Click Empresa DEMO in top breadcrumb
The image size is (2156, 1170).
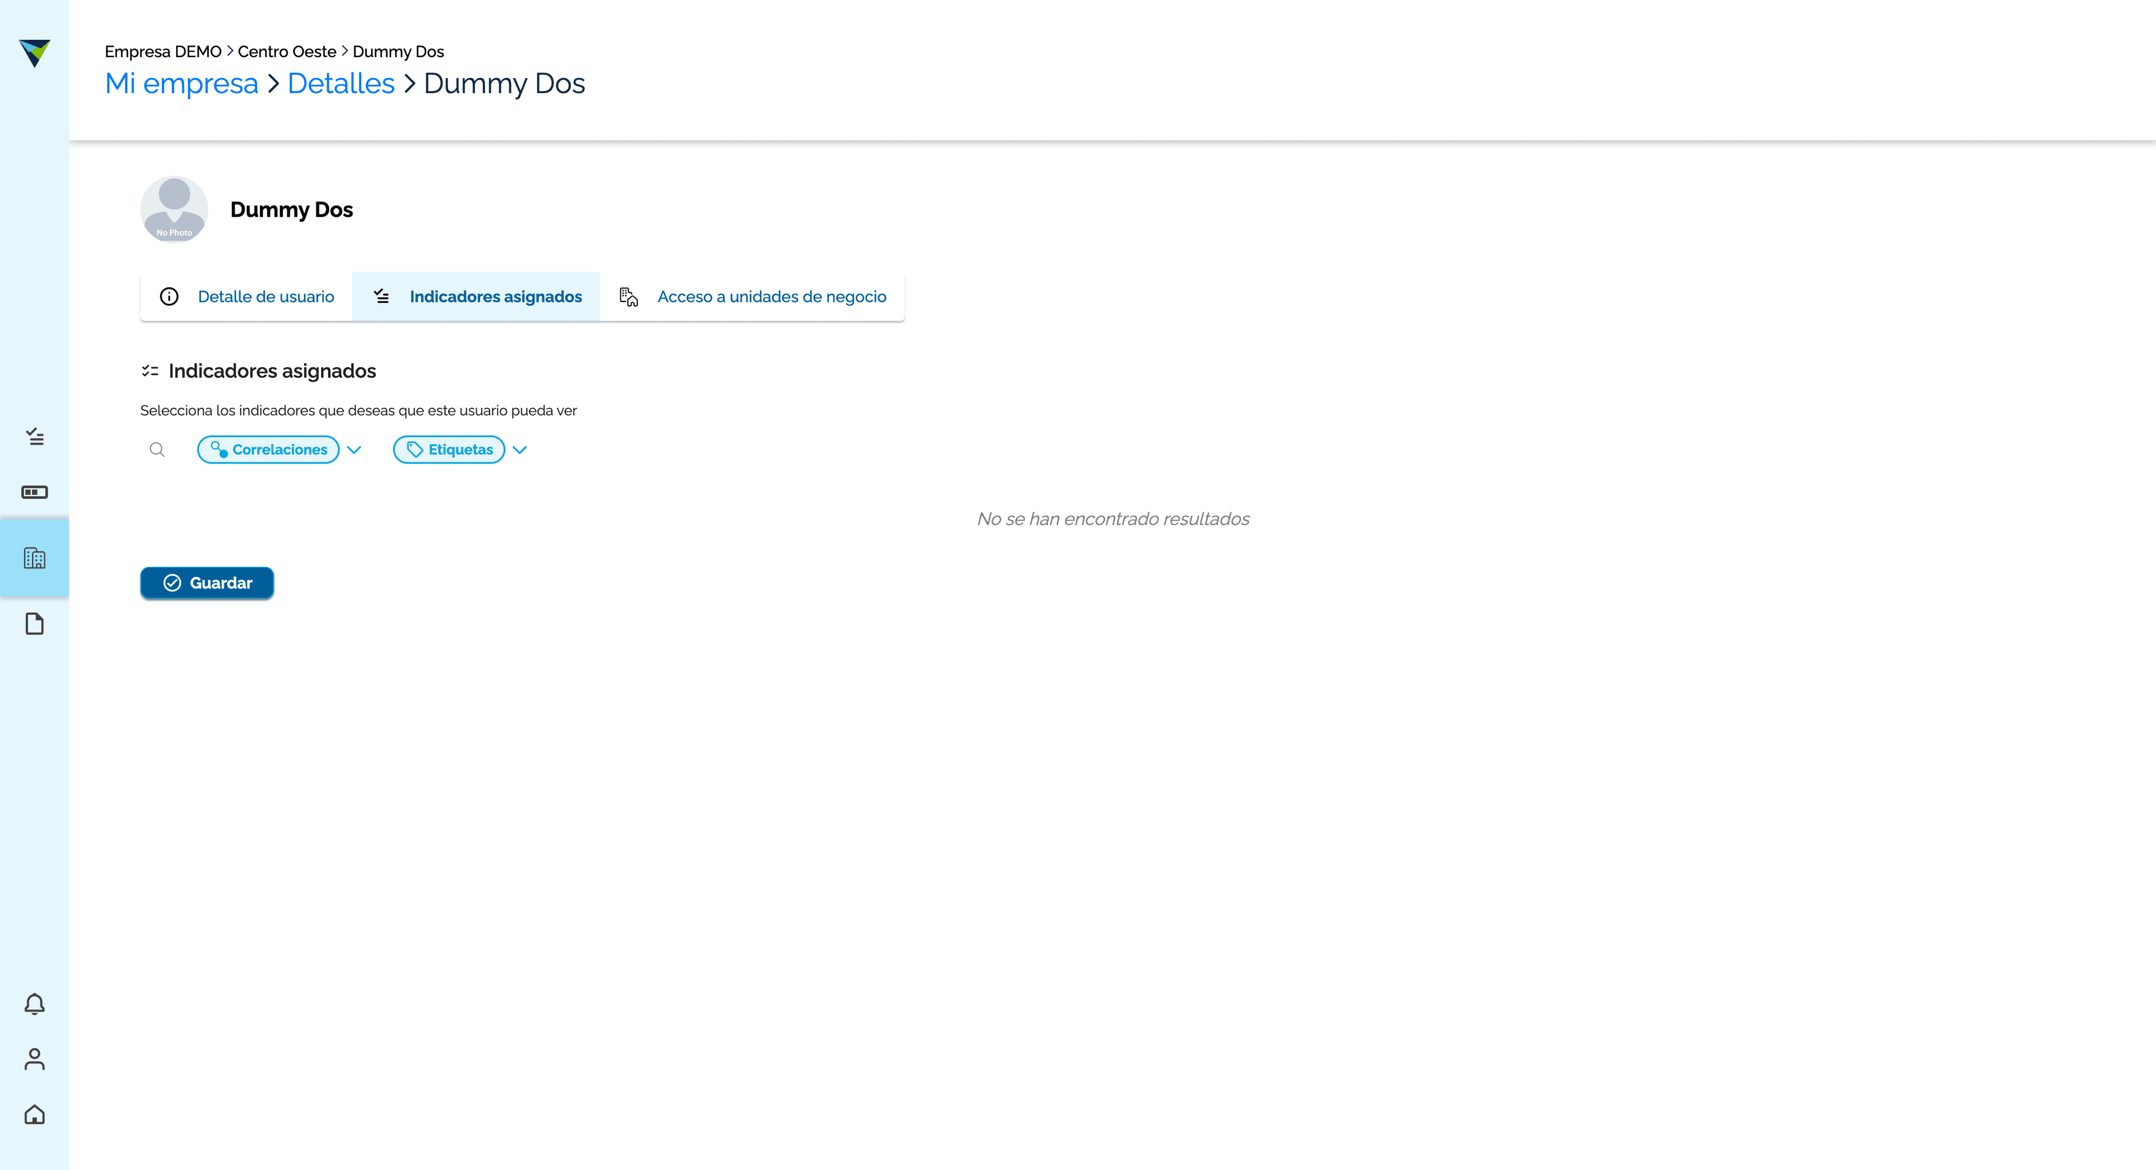pyautogui.click(x=163, y=52)
